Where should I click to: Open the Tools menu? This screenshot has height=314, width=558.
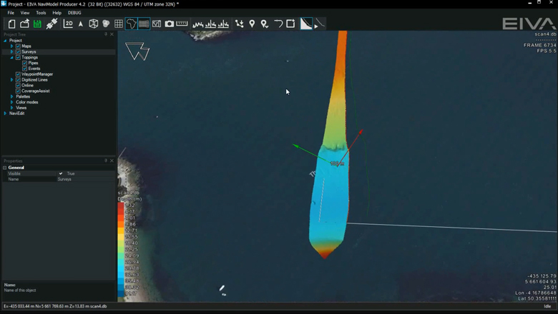pos(41,13)
